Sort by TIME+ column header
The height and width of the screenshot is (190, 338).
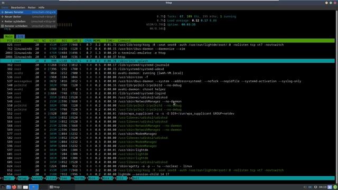tap(110, 41)
